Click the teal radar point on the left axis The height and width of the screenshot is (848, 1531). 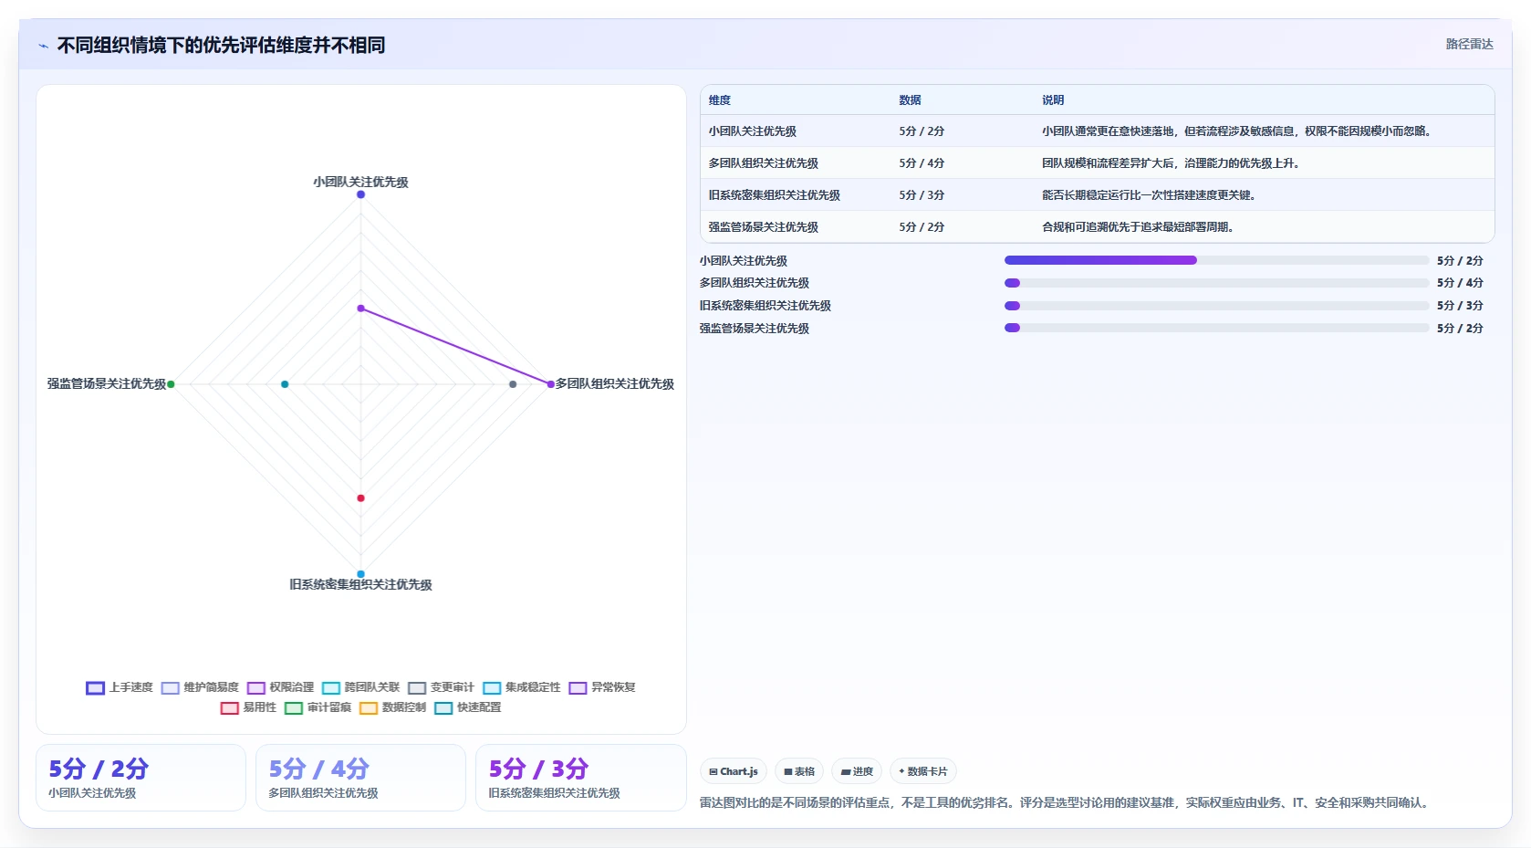[x=285, y=384]
